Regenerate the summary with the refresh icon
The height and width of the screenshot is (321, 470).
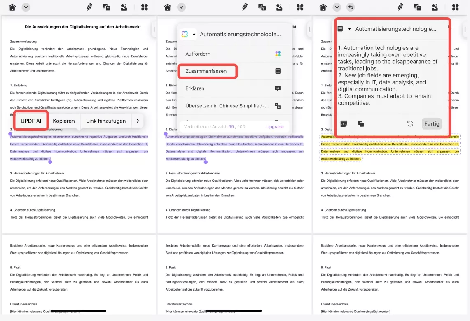click(x=410, y=124)
